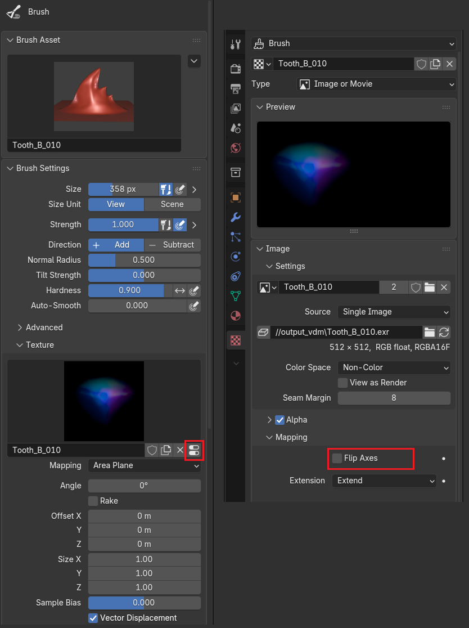The height and width of the screenshot is (628, 469).
Task: Open the Brush texture context dropdown
Action: (354, 44)
